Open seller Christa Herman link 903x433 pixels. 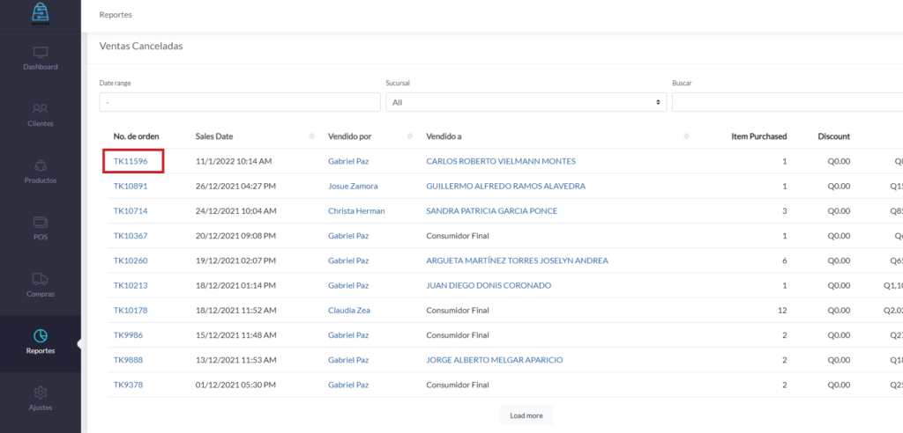tap(356, 211)
